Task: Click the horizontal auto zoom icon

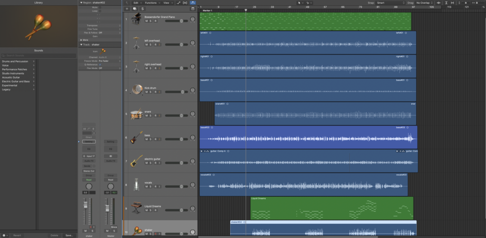Action: coord(453,3)
